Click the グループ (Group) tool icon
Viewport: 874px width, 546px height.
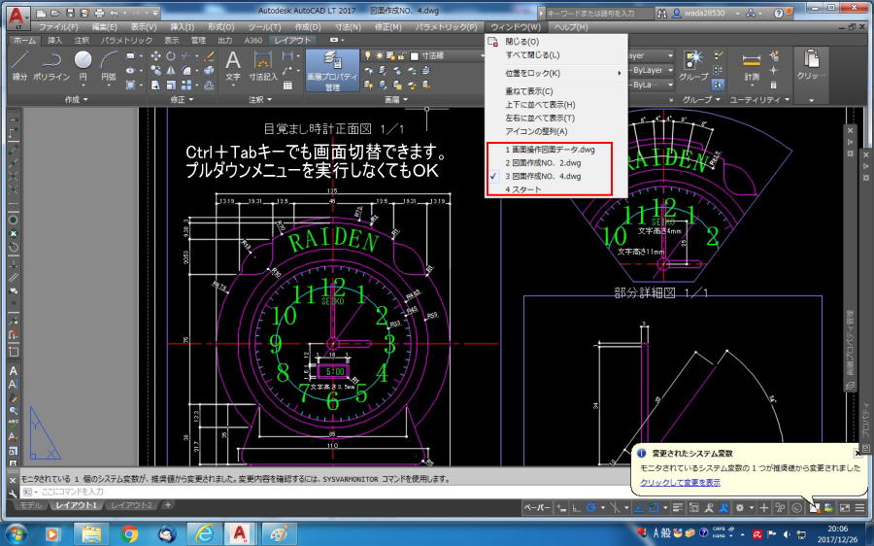693,66
